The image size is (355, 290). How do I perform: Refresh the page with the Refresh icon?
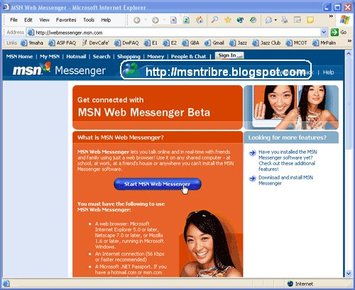[x=187, y=21]
